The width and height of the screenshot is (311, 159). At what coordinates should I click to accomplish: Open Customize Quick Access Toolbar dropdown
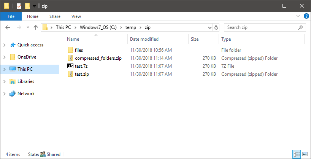34,6
